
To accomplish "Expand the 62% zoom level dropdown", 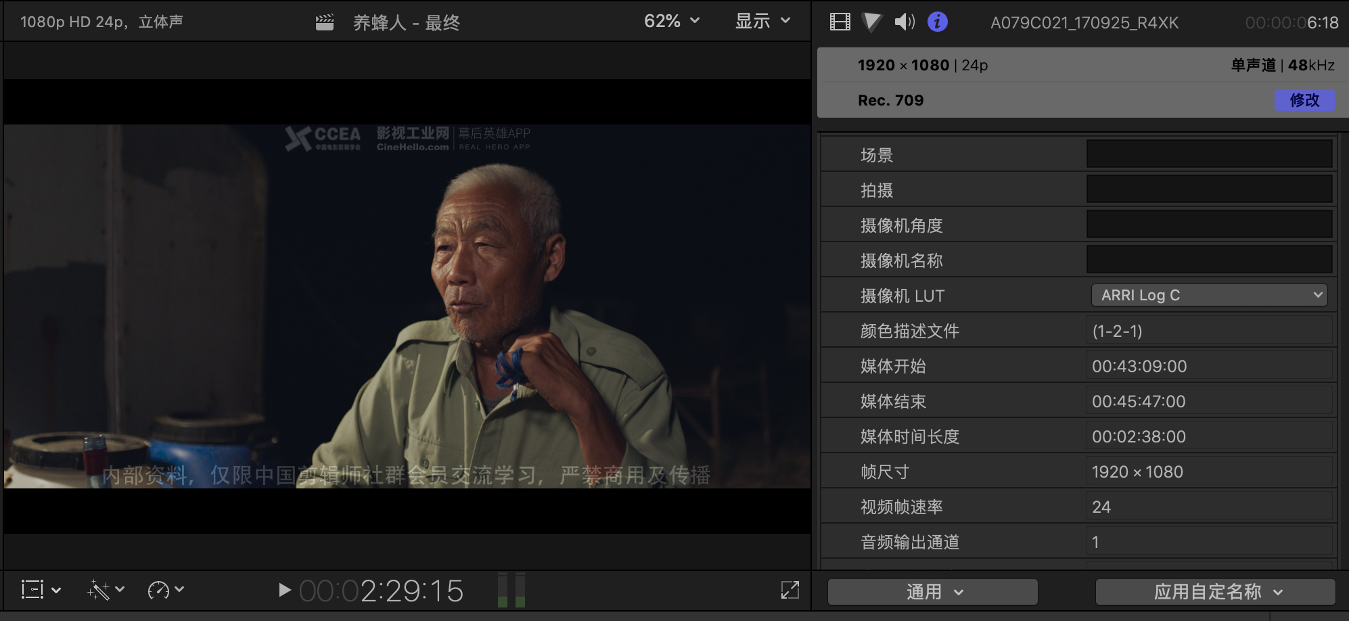I will click(671, 22).
